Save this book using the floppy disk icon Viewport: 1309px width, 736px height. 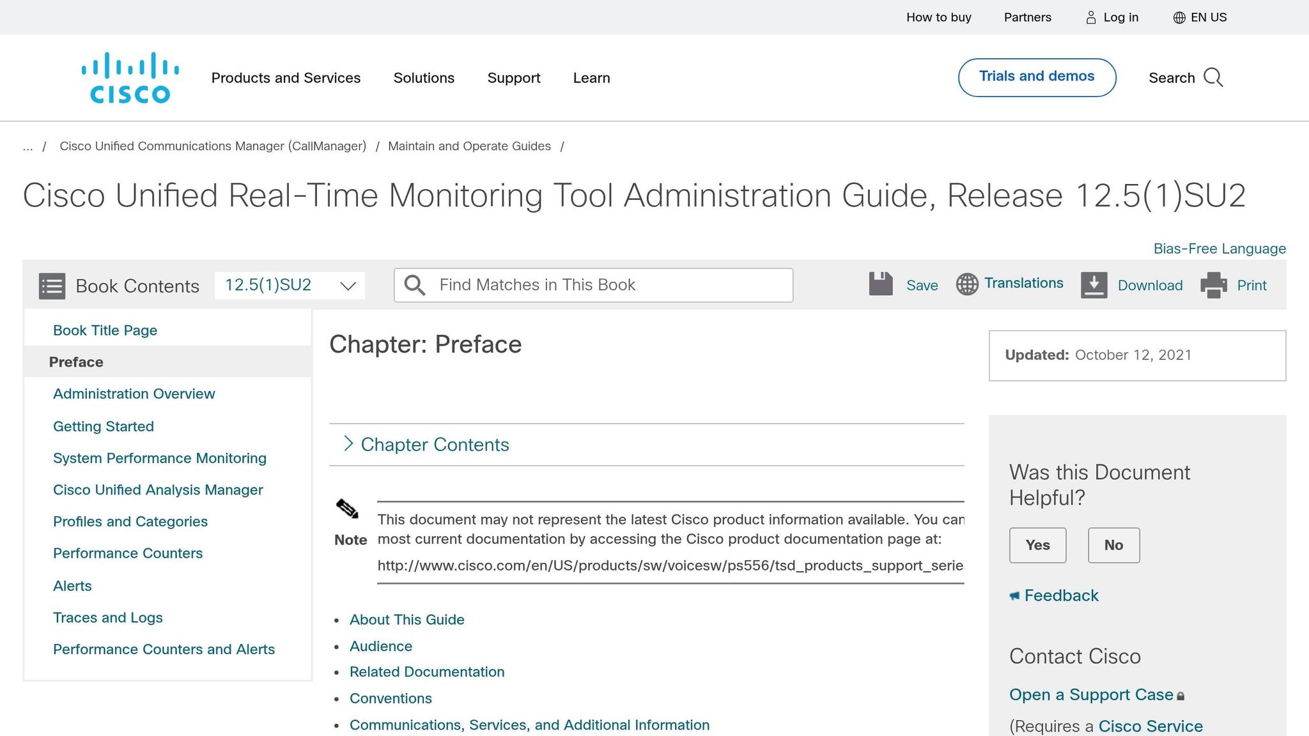(x=881, y=284)
